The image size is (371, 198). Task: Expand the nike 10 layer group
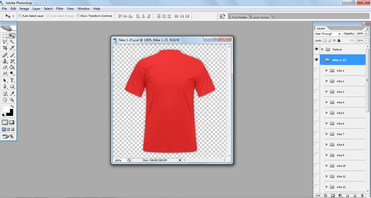click(x=327, y=166)
